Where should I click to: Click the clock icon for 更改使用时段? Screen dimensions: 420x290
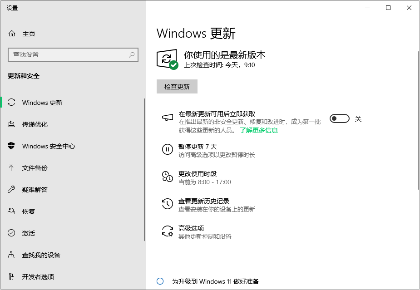(x=168, y=177)
